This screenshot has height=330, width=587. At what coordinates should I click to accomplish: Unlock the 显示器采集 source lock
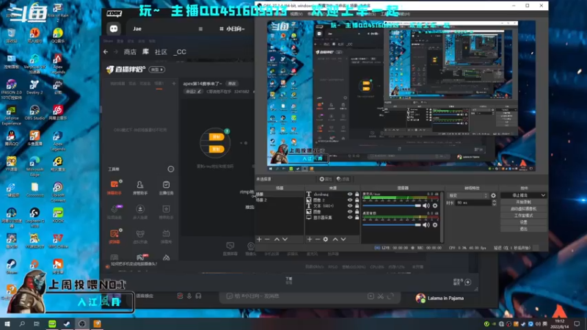click(357, 217)
